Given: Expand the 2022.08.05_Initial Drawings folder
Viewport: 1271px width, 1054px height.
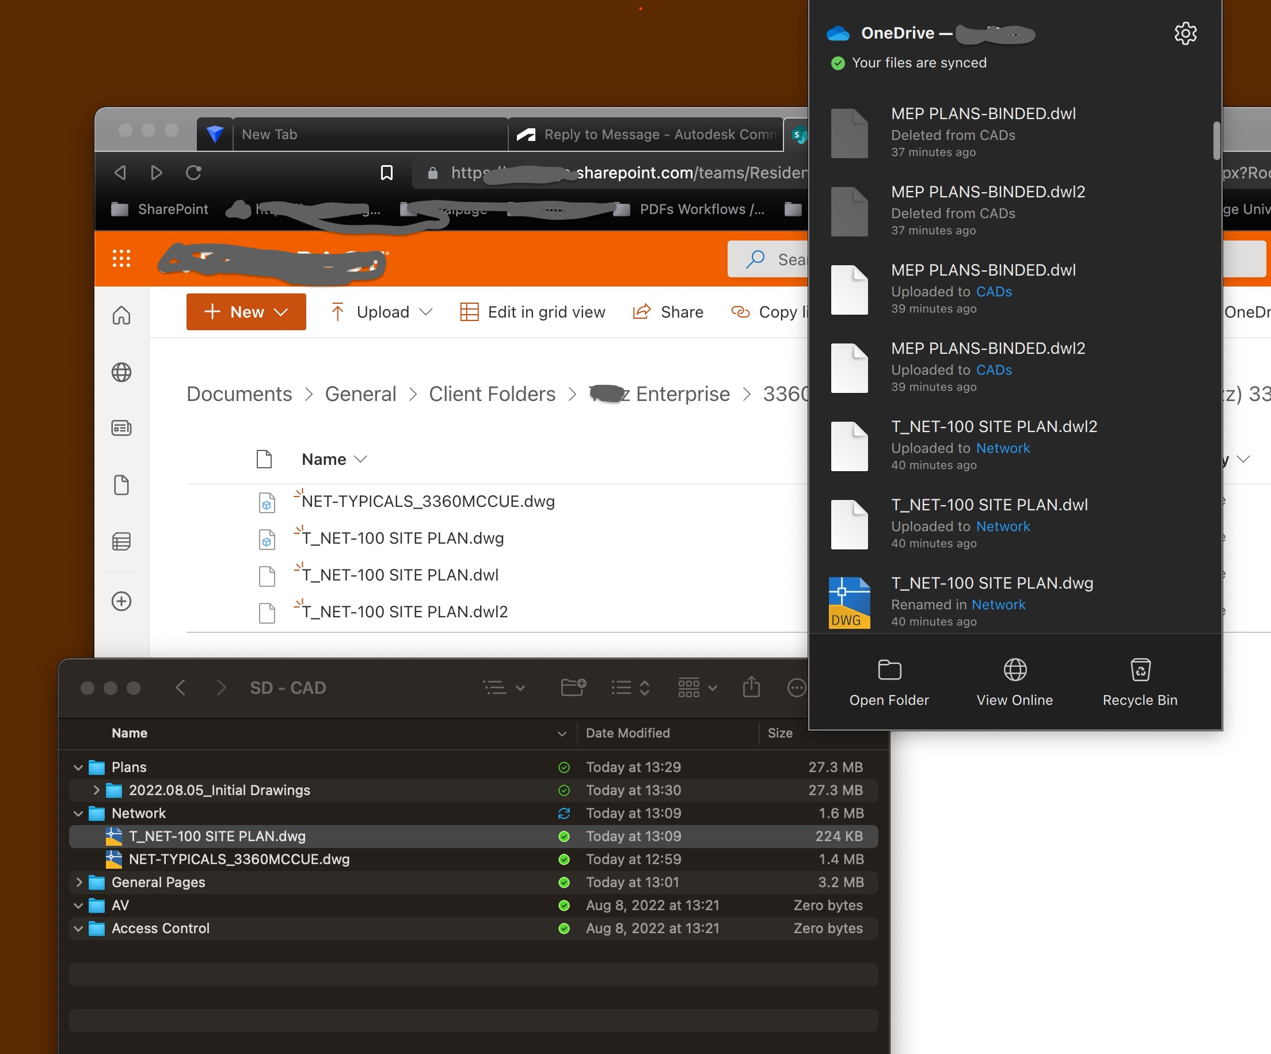Looking at the screenshot, I should click(96, 790).
